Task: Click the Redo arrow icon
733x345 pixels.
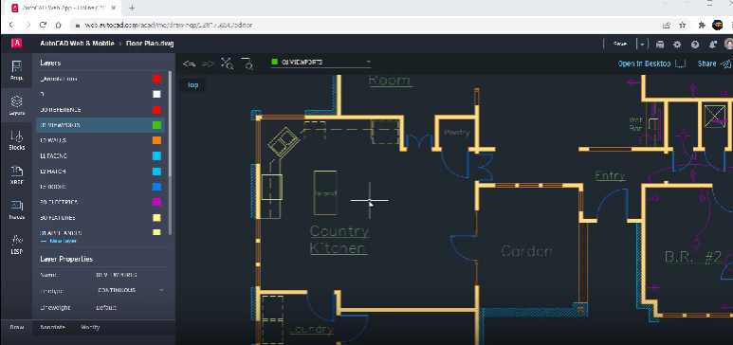Action: click(208, 64)
